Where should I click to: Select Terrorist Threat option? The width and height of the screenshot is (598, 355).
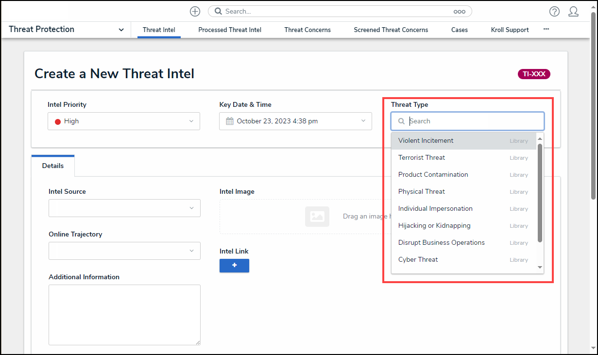(464, 158)
